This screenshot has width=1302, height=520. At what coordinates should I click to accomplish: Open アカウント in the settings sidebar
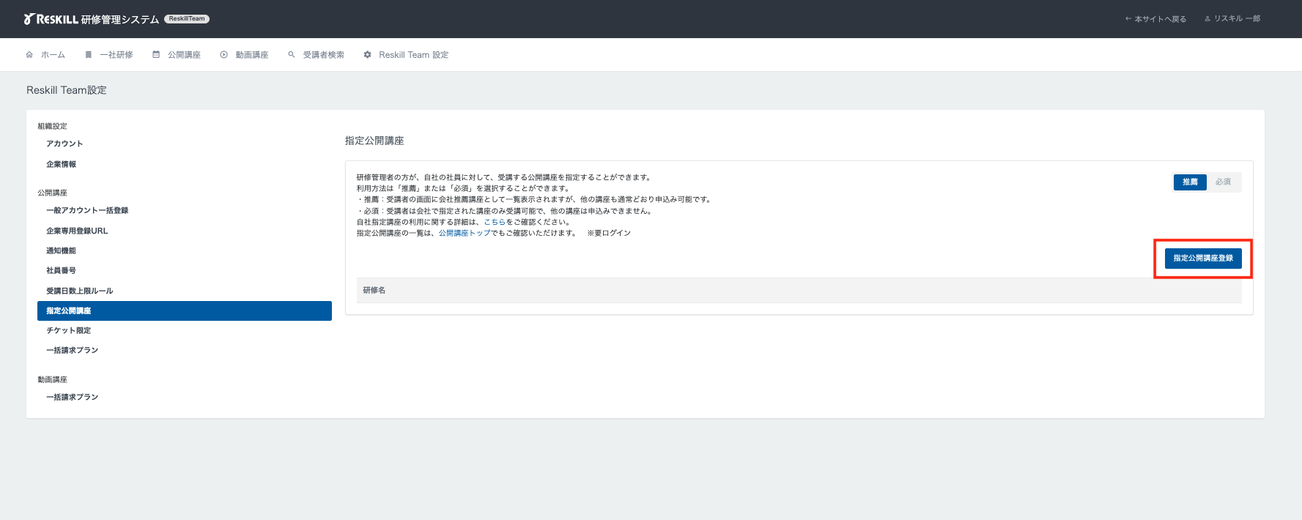[x=64, y=144]
